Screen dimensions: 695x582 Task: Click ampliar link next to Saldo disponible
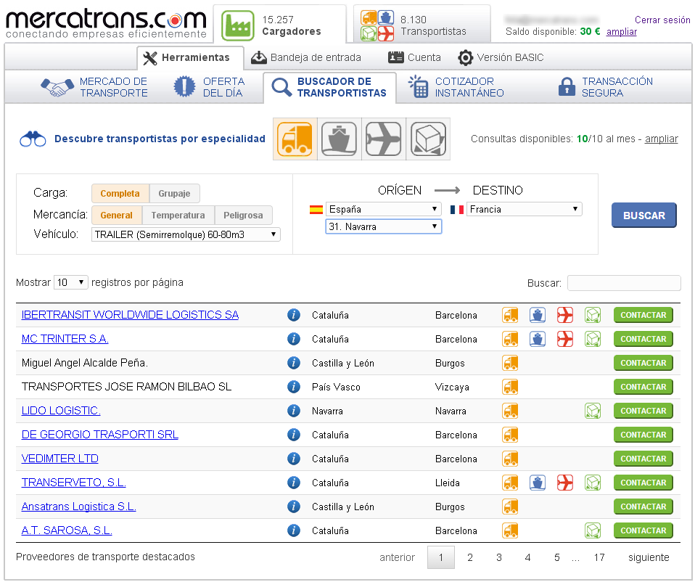pyautogui.click(x=622, y=31)
